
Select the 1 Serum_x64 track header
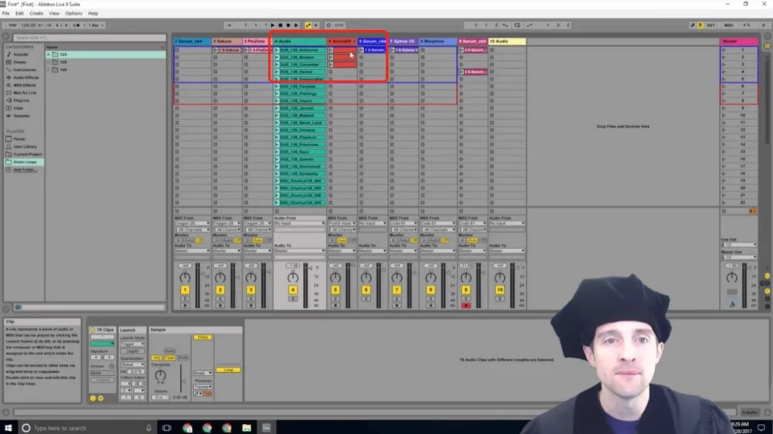pyautogui.click(x=192, y=42)
